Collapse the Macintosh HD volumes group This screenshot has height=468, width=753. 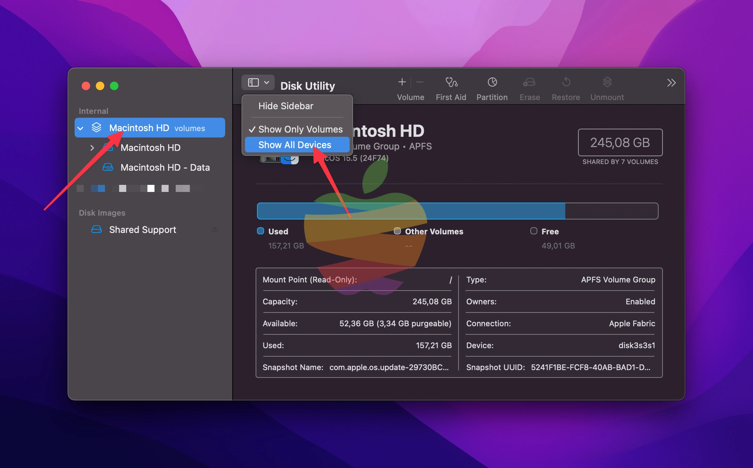coord(81,128)
